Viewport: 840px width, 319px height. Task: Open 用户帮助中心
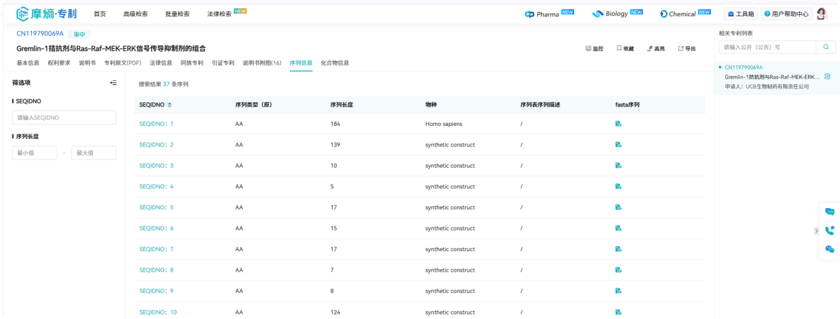786,14
